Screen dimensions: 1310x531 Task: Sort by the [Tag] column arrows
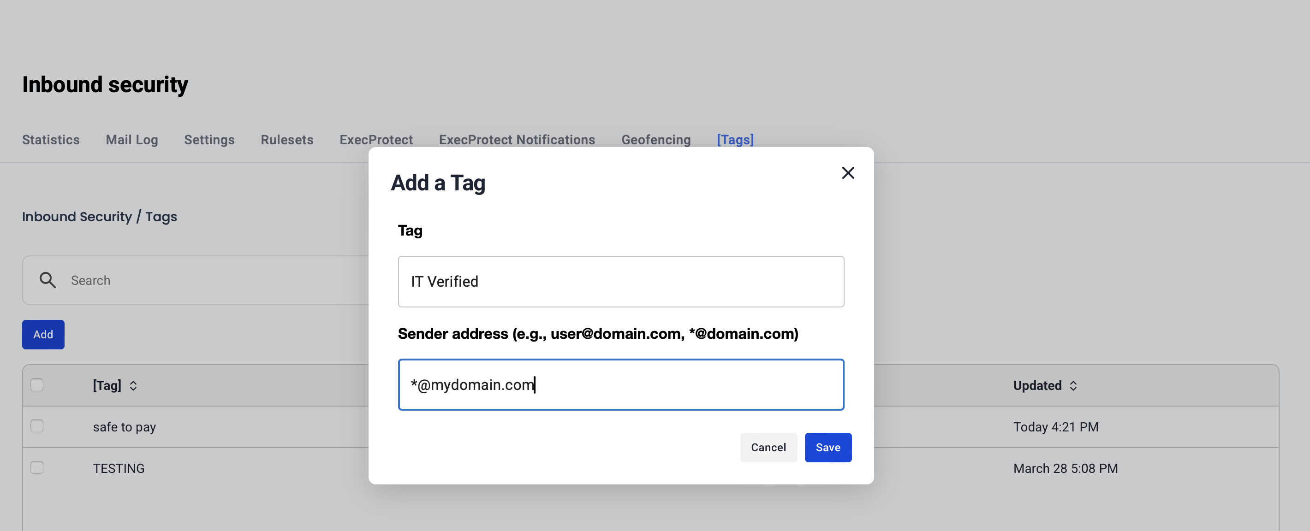[x=133, y=386]
